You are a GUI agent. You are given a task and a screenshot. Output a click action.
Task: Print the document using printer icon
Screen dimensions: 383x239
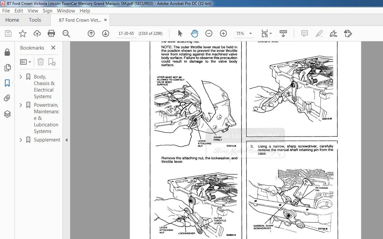point(51,33)
